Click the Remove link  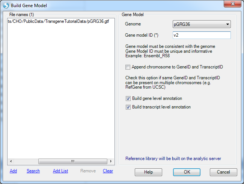88,171
